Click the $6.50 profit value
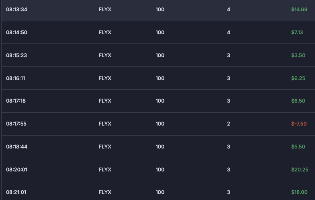 click(298, 101)
